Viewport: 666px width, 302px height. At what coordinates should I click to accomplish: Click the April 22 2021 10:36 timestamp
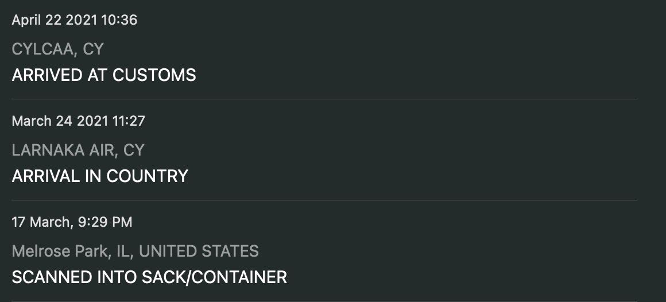point(75,20)
